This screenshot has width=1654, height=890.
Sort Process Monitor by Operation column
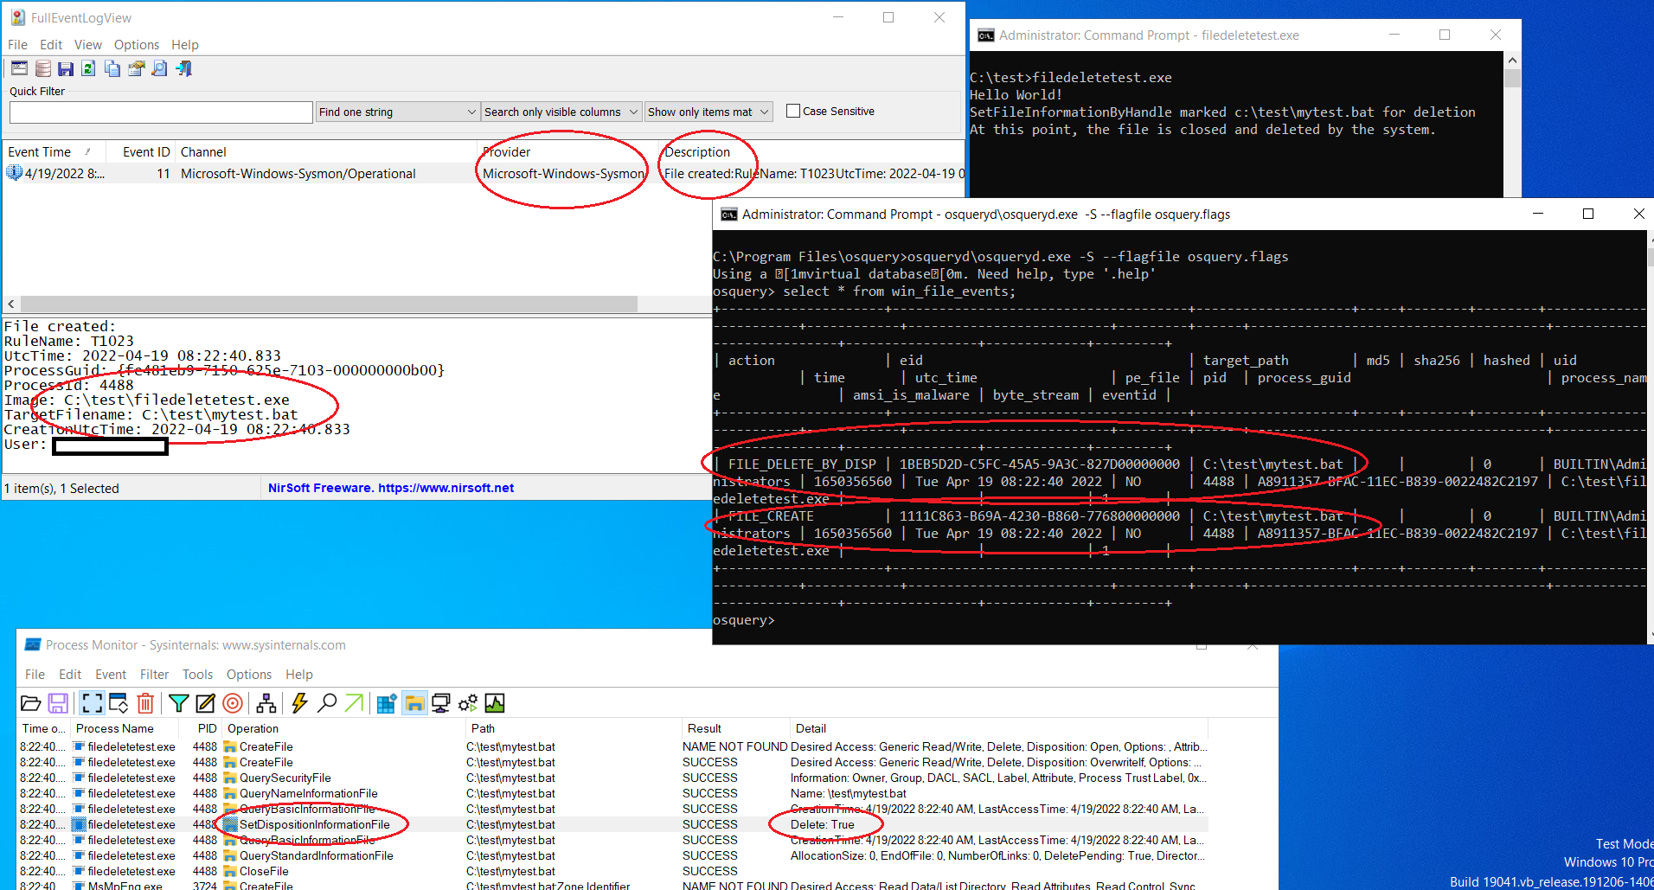click(343, 729)
